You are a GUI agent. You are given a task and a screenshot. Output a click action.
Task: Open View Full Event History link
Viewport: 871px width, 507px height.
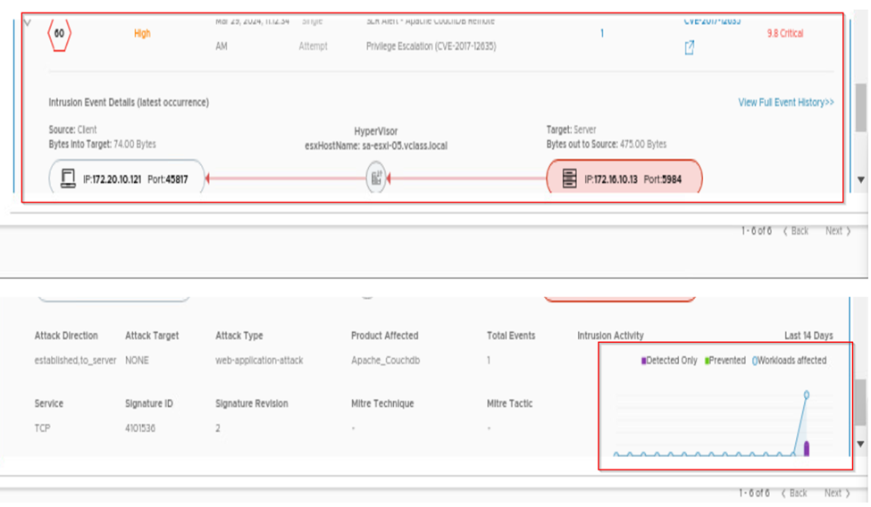785,103
